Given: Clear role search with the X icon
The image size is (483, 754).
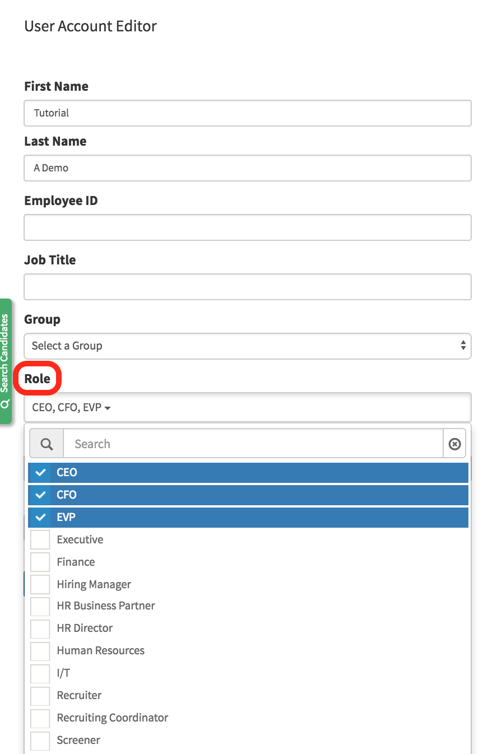Looking at the screenshot, I should [x=455, y=444].
